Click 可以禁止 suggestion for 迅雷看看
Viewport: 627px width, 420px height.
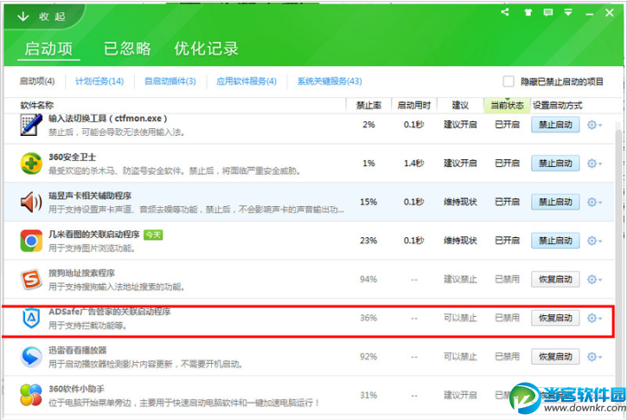pyautogui.click(x=460, y=356)
